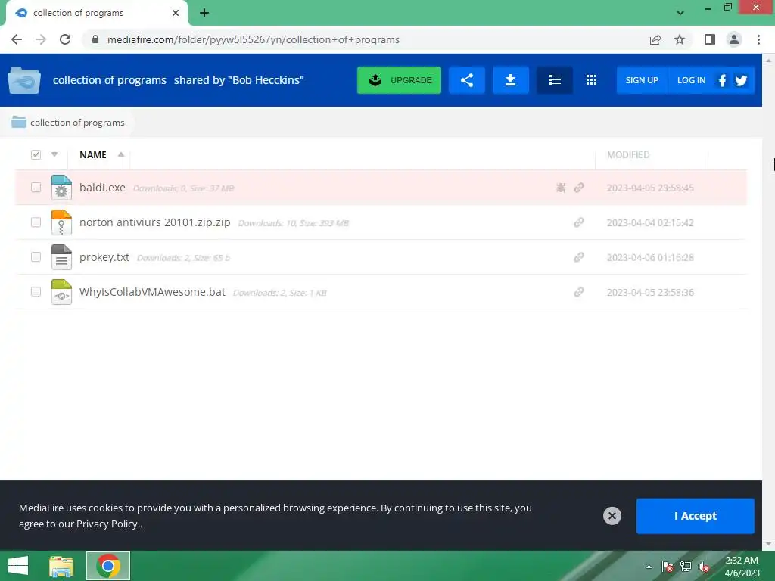Image resolution: width=775 pixels, height=581 pixels.
Task: Click the I Accept cookies button
Action: [x=695, y=516]
